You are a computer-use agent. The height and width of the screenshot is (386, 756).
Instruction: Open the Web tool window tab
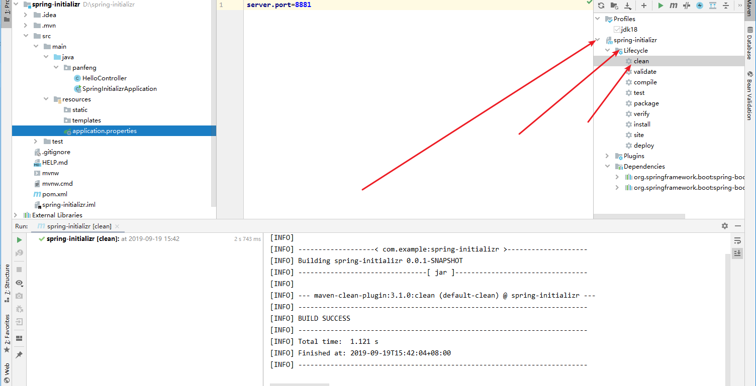[x=7, y=372]
